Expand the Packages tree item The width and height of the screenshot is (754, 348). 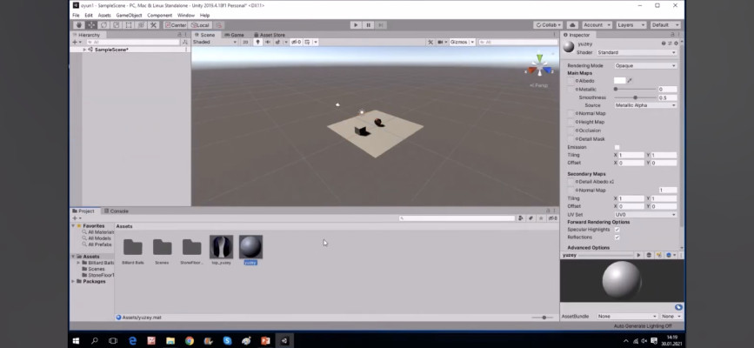(74, 282)
